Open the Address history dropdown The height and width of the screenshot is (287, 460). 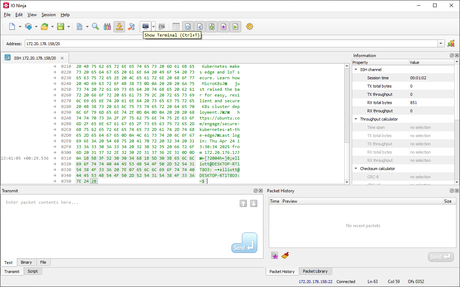point(441,44)
